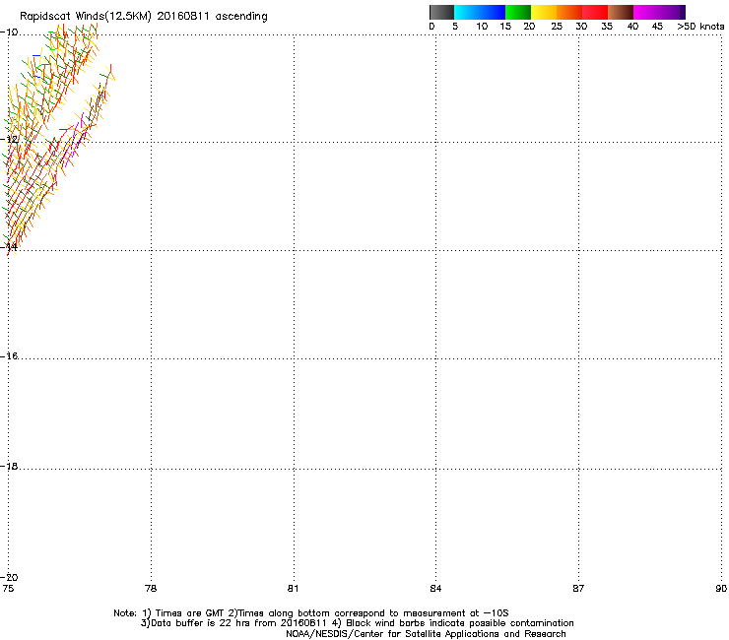The width and height of the screenshot is (729, 640).
Task: Click the green 15-20 knots legend swatch
Action: pos(518,12)
